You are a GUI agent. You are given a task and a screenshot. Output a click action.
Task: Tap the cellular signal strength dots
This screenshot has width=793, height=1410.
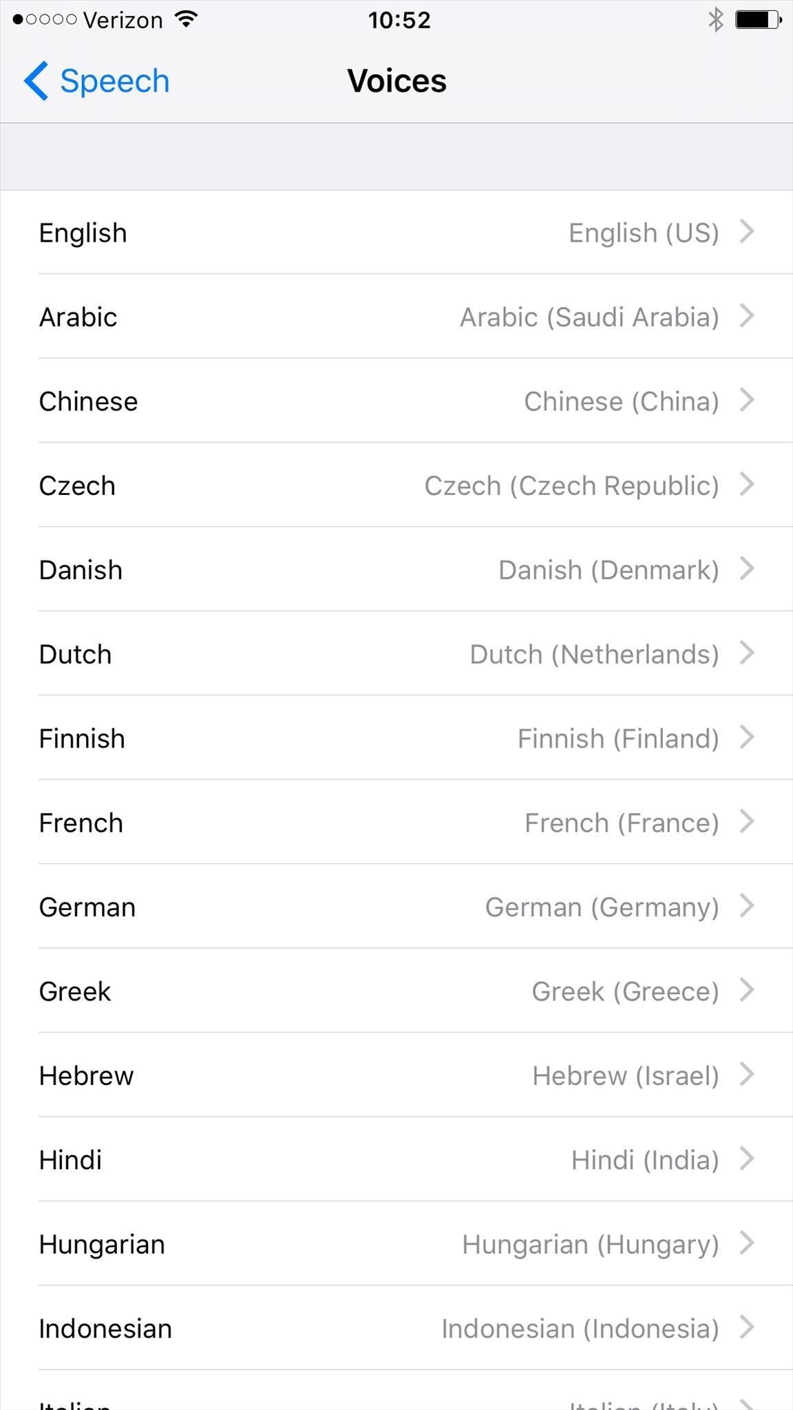tap(45, 19)
